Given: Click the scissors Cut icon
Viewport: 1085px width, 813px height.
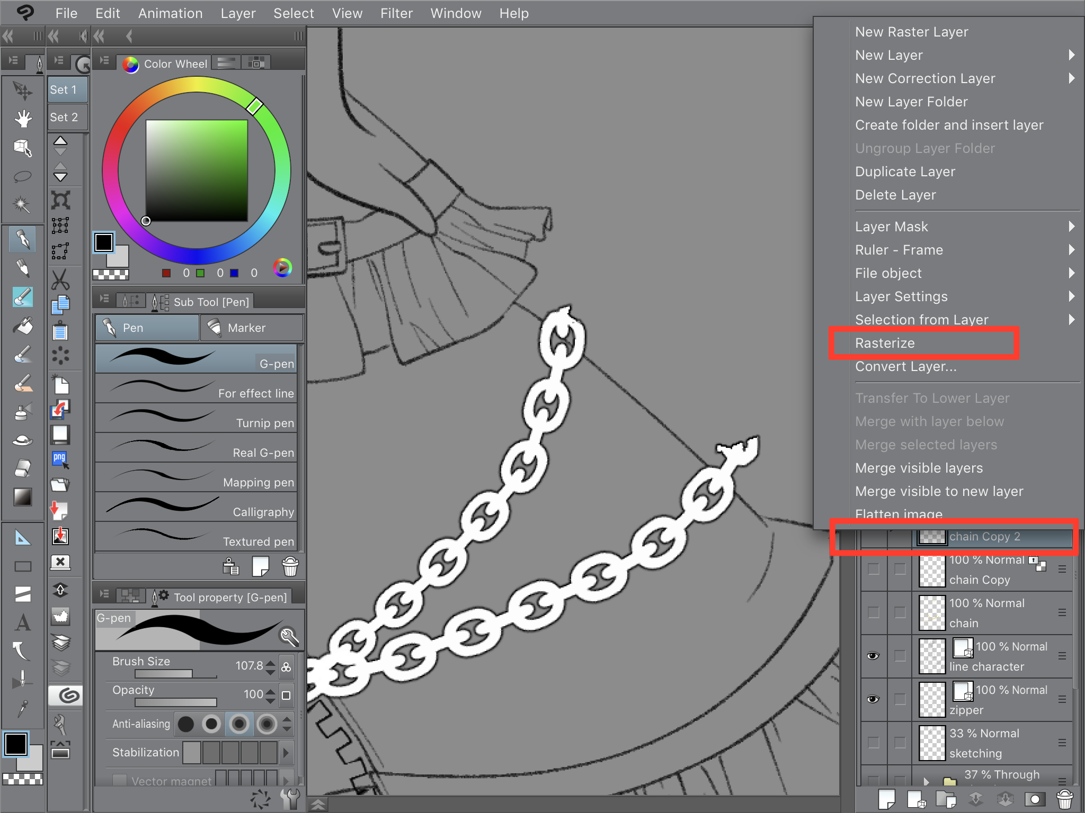Looking at the screenshot, I should click(x=60, y=279).
